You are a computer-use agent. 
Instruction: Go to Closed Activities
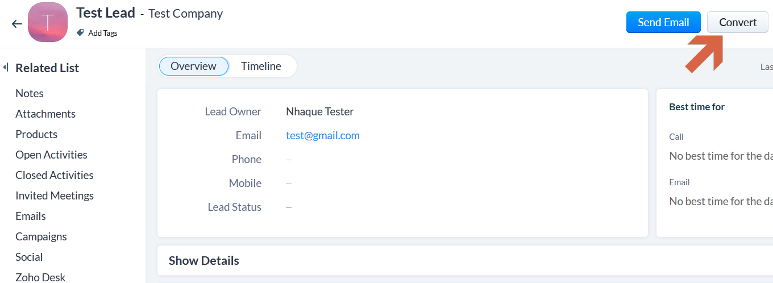coord(55,175)
